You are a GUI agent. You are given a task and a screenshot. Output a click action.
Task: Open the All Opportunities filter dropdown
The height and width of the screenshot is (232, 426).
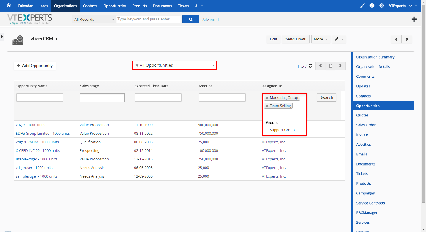(175, 65)
